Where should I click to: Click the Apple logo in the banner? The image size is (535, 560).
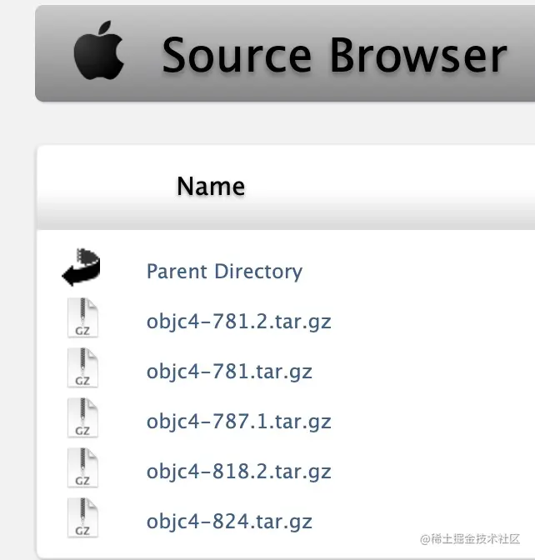[x=98, y=53]
